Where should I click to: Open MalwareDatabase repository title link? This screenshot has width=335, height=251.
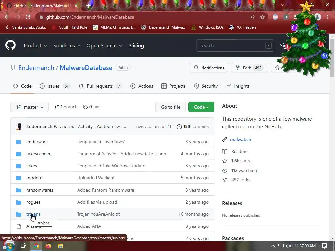click(x=86, y=68)
